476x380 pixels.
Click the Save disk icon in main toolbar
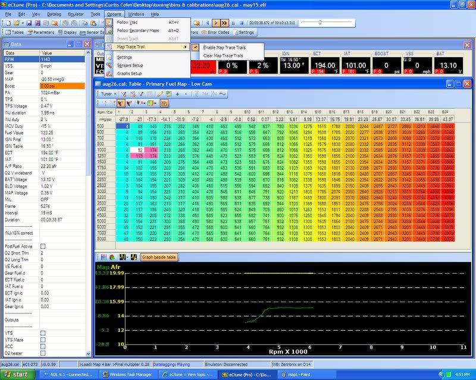(29, 23)
